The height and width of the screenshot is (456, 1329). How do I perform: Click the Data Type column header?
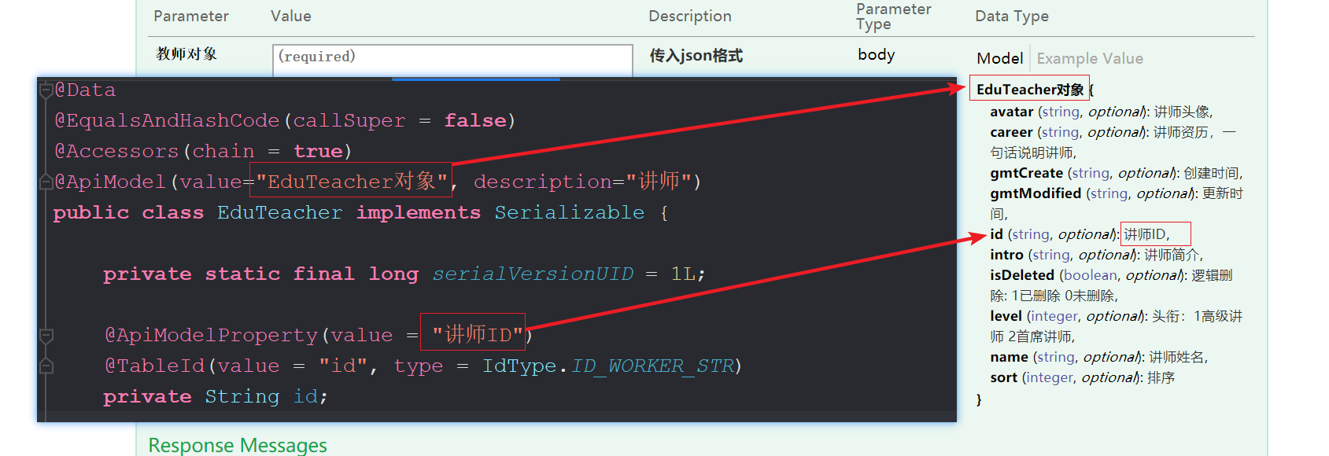tap(1011, 16)
